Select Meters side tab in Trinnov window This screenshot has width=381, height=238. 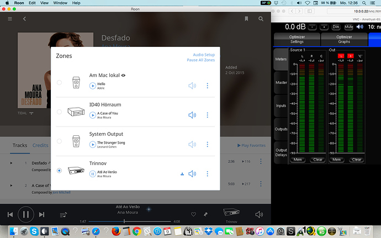(281, 59)
